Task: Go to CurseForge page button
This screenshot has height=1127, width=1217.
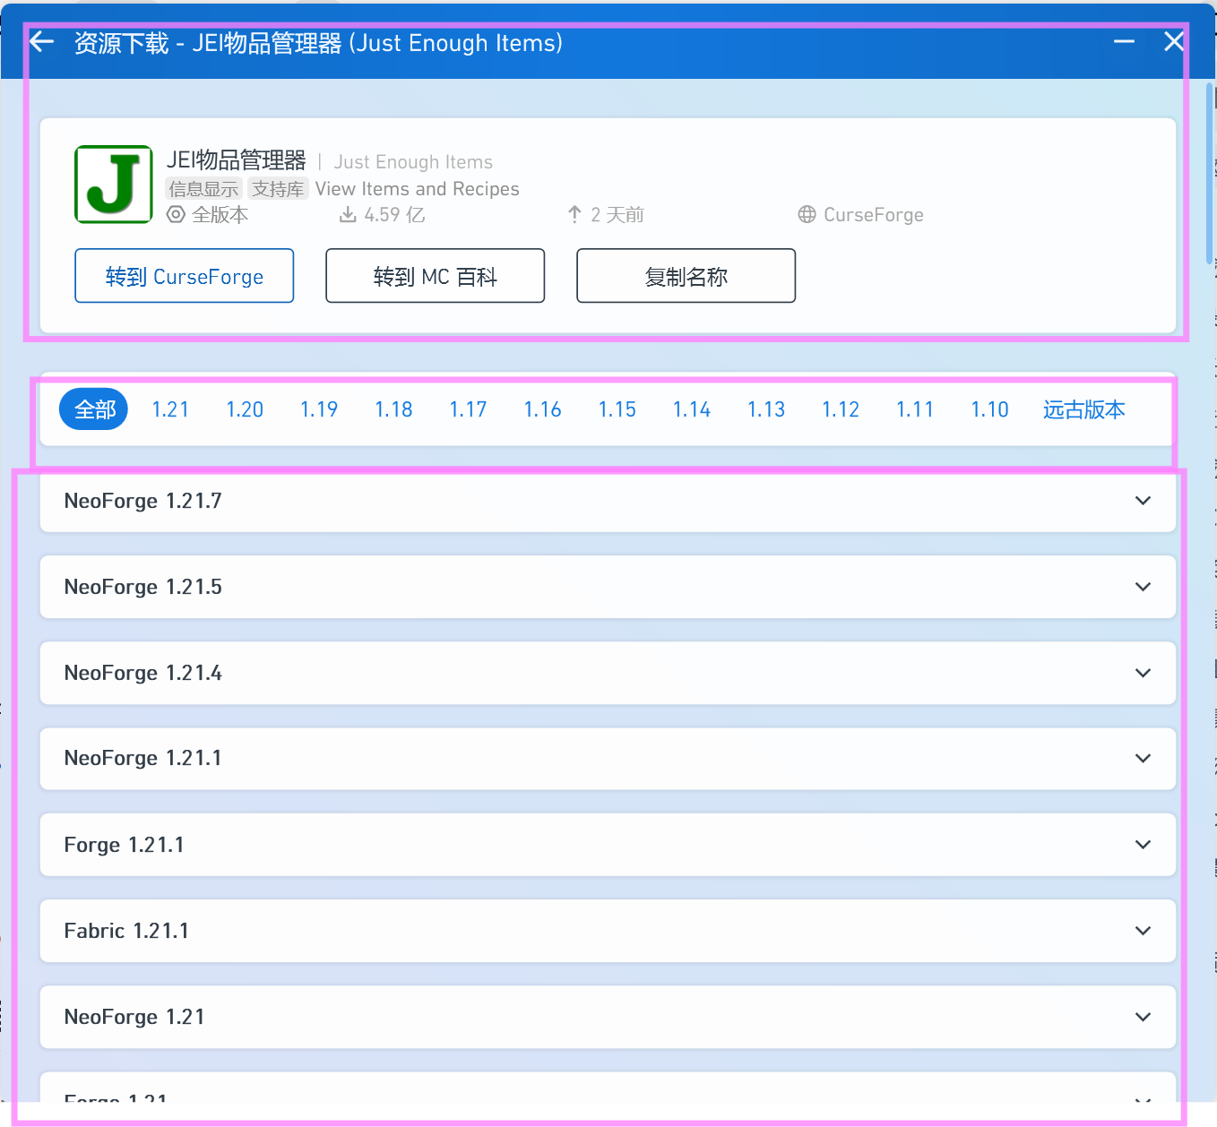Action: click(185, 276)
